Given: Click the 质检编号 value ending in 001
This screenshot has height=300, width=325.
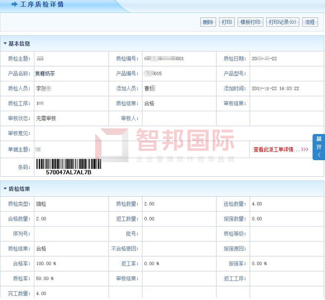Looking at the screenshot, I should click(x=164, y=59).
